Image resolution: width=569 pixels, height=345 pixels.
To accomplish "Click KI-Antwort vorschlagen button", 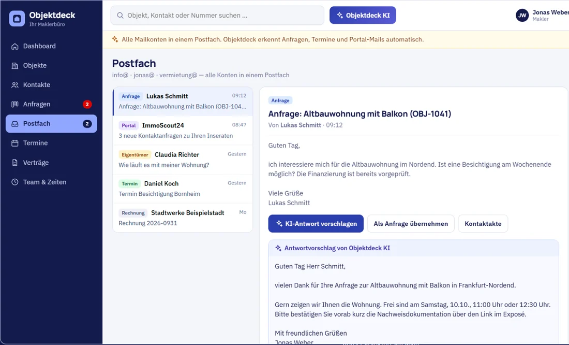I will point(316,224).
